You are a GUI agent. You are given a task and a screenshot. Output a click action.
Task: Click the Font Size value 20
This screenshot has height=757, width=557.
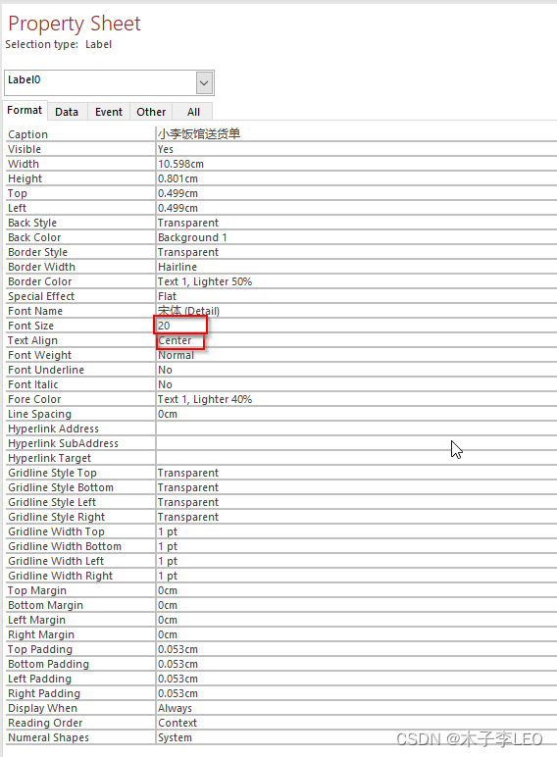coord(356,326)
